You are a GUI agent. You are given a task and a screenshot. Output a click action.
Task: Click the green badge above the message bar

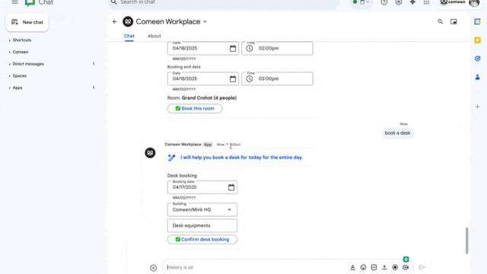[x=406, y=260]
